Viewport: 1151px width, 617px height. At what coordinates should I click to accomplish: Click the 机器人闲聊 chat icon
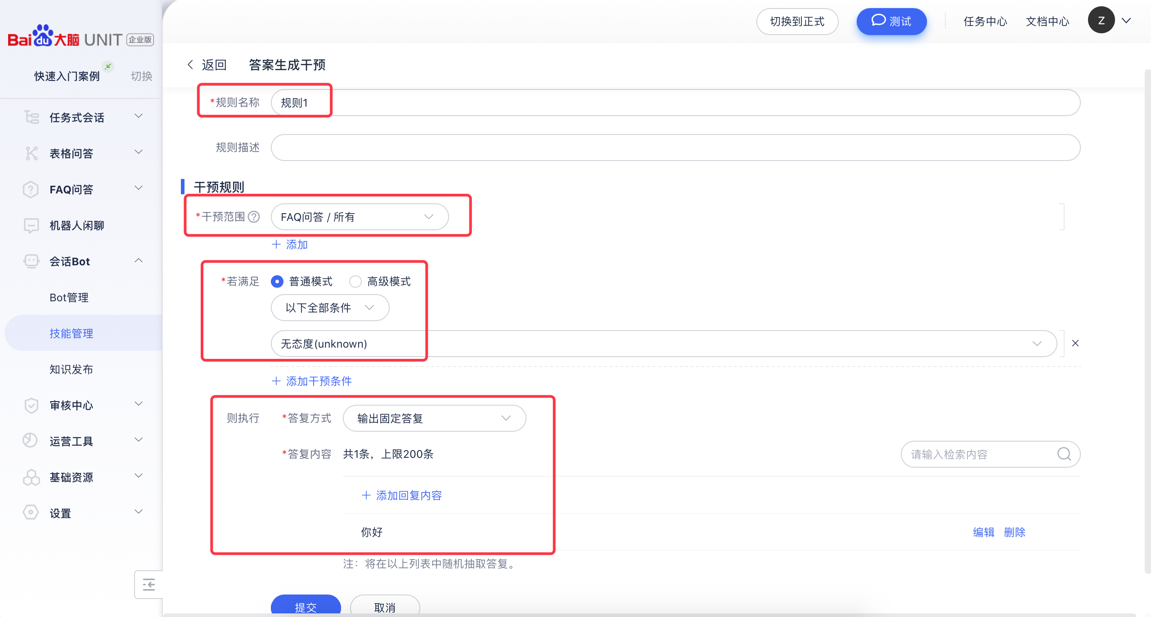[31, 225]
